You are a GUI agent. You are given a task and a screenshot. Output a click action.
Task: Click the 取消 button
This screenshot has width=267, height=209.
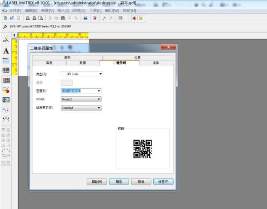click(x=141, y=182)
